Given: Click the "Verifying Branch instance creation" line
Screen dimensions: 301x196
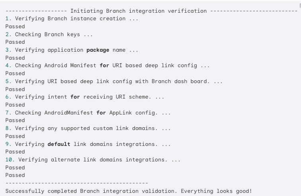Looking at the screenshot, I should click(x=72, y=19).
